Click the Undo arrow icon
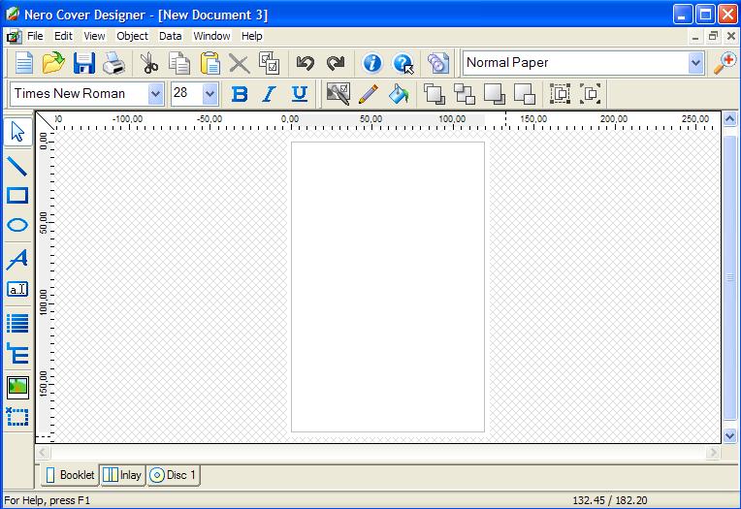This screenshot has width=741, height=509. pos(306,63)
